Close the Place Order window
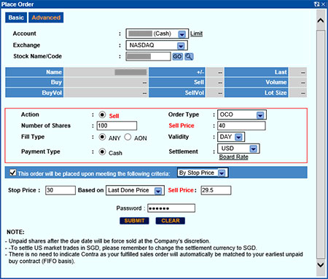The image size is (328, 279). (x=323, y=4)
